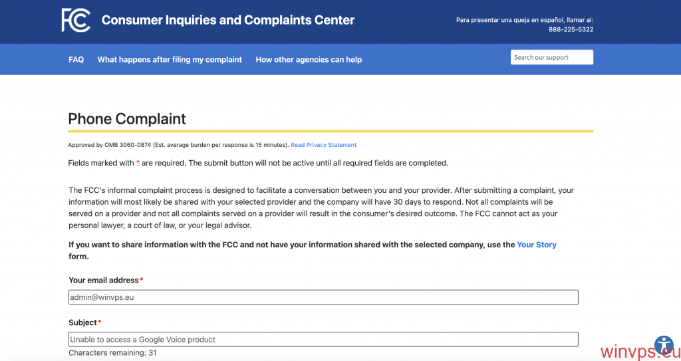The width and height of the screenshot is (681, 361).
Task: Click the Subject field label
Action: point(82,322)
